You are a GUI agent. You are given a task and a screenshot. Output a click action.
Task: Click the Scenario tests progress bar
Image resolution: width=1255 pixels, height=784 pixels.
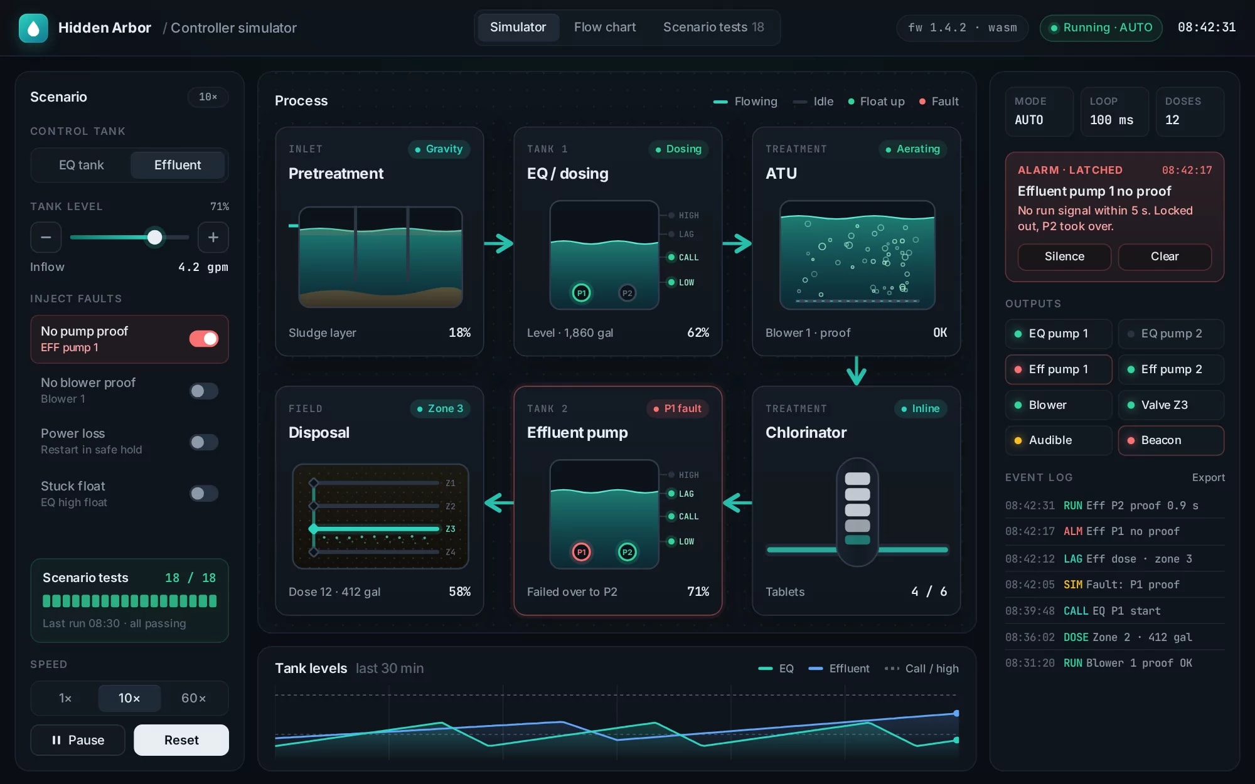coord(129,601)
